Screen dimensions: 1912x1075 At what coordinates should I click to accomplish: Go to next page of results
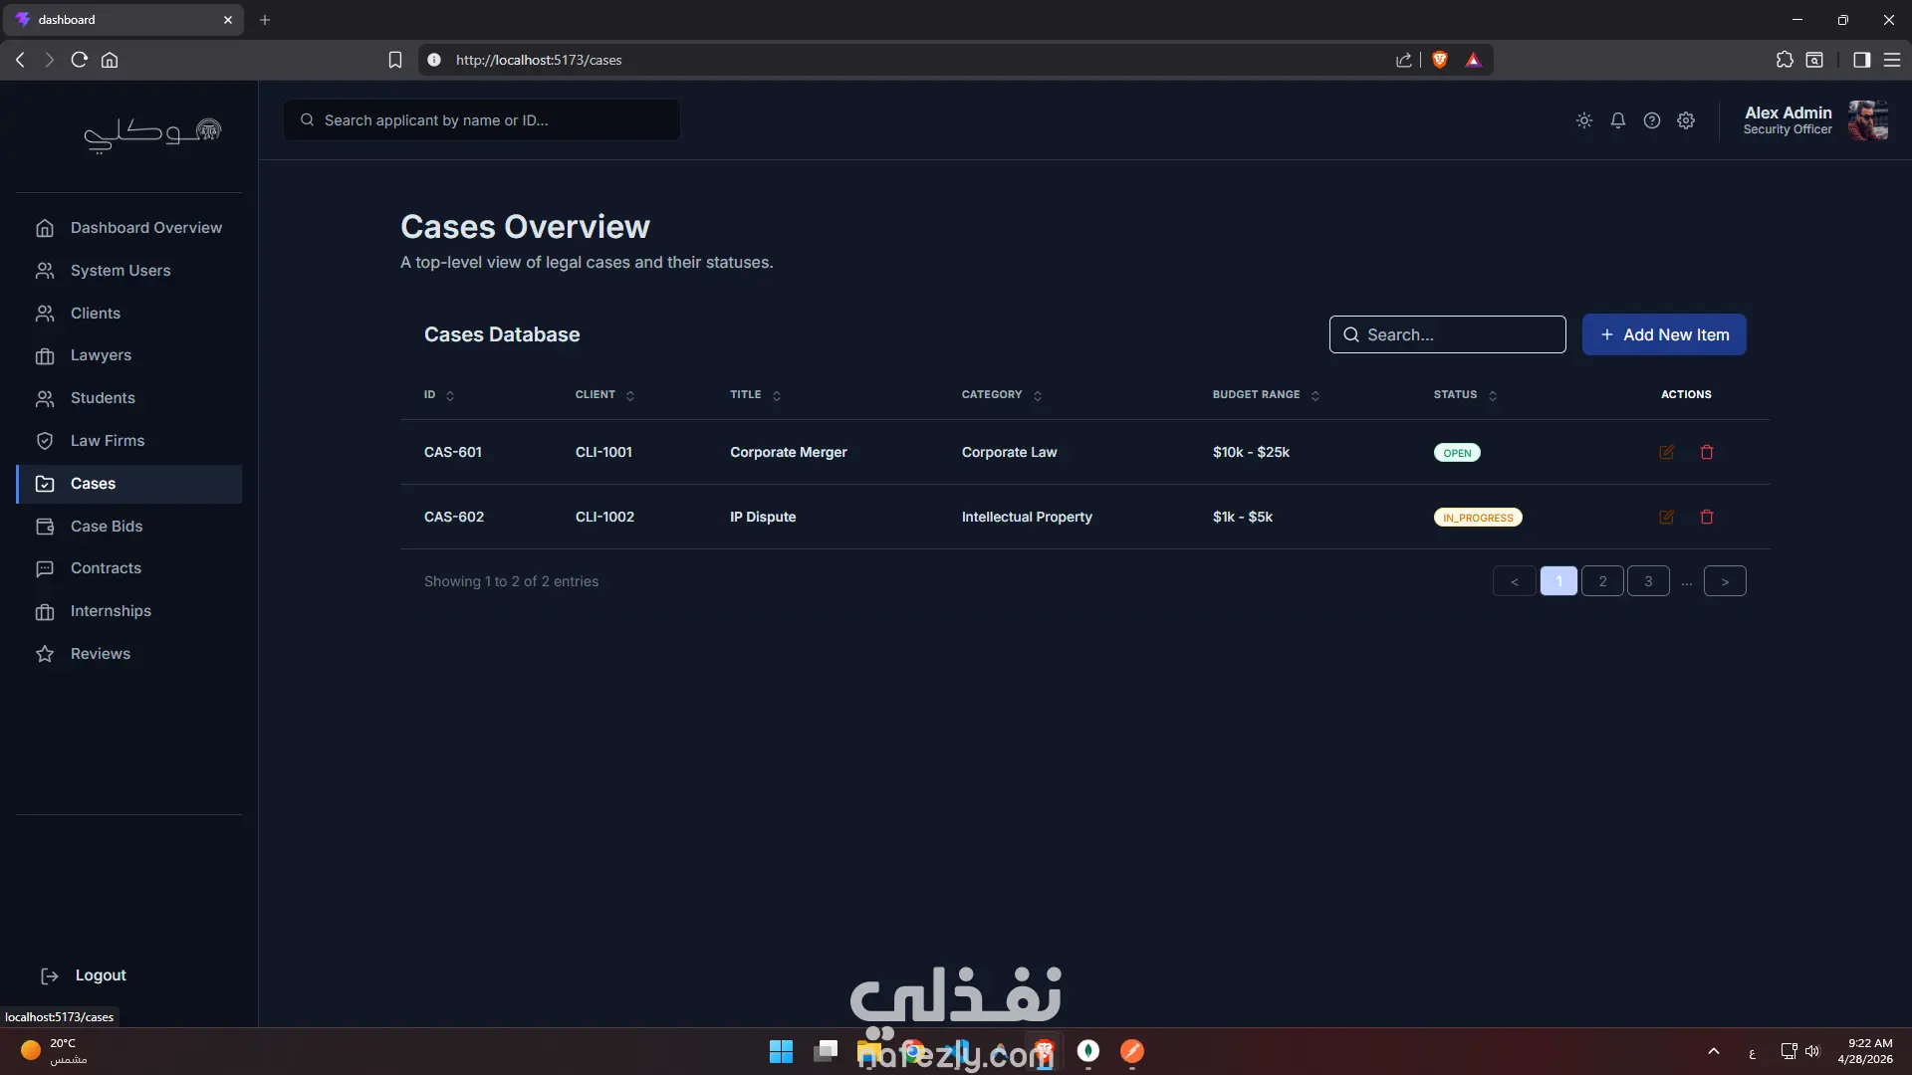coord(1725,581)
